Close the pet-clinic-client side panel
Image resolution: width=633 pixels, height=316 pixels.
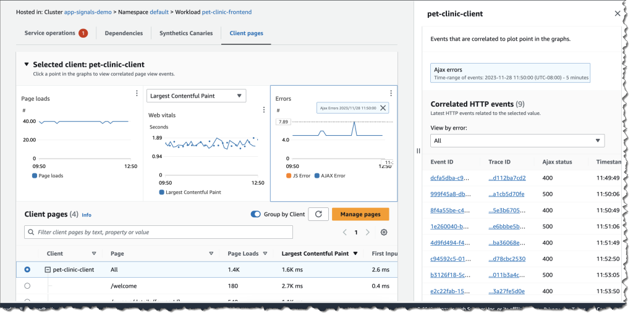pos(617,13)
